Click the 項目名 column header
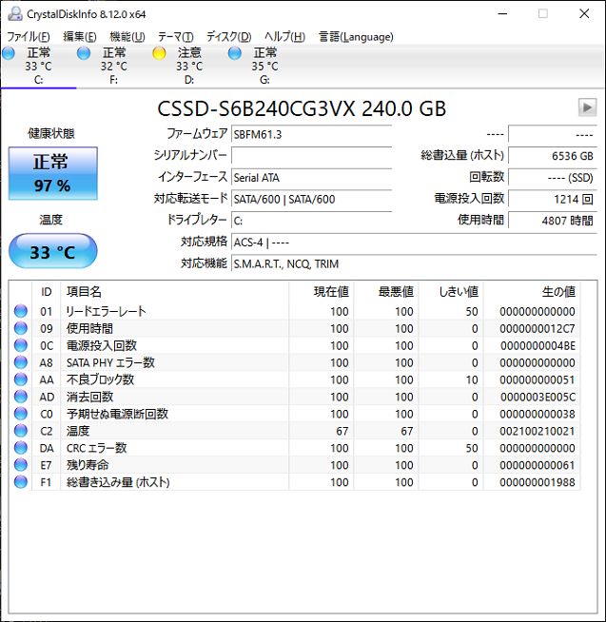The image size is (606, 622). (175, 292)
